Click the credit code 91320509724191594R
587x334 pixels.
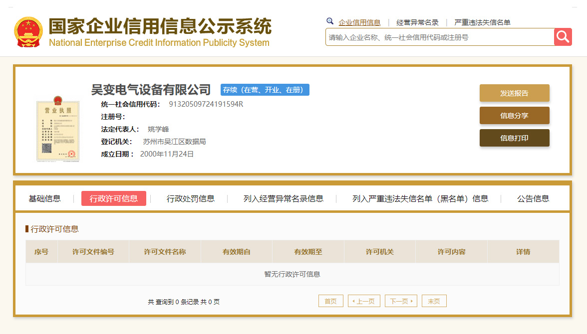coord(206,104)
